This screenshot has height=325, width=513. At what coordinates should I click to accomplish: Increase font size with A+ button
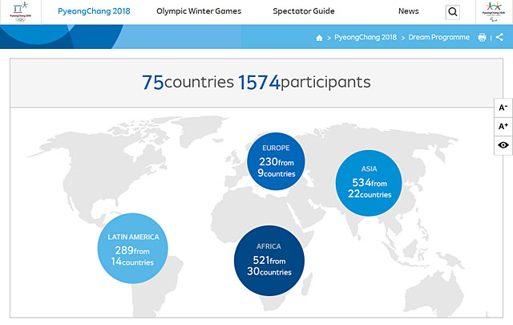(503, 126)
